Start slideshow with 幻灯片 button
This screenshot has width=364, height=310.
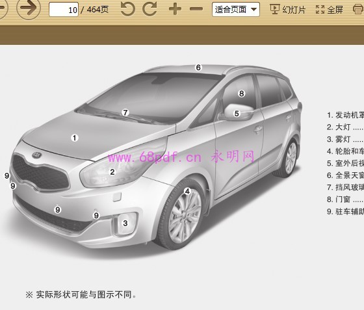[x=287, y=10]
